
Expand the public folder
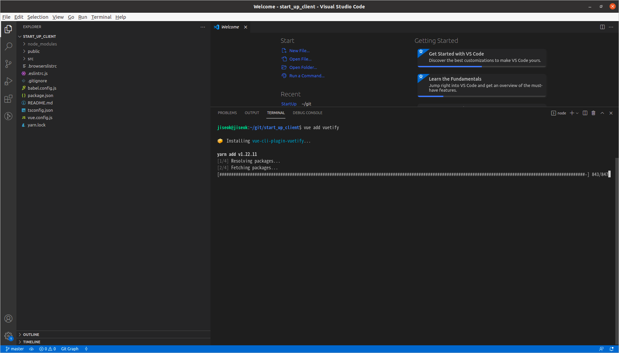[113, 51]
